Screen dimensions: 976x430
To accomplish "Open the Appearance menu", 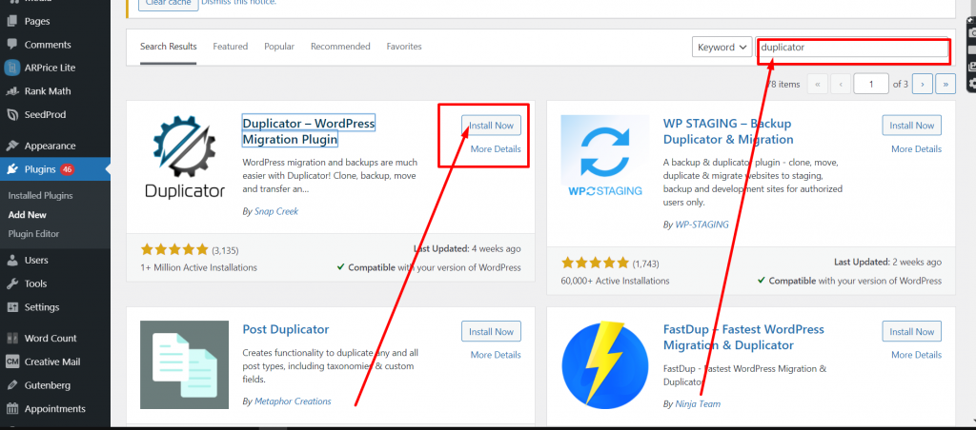I will click(50, 146).
